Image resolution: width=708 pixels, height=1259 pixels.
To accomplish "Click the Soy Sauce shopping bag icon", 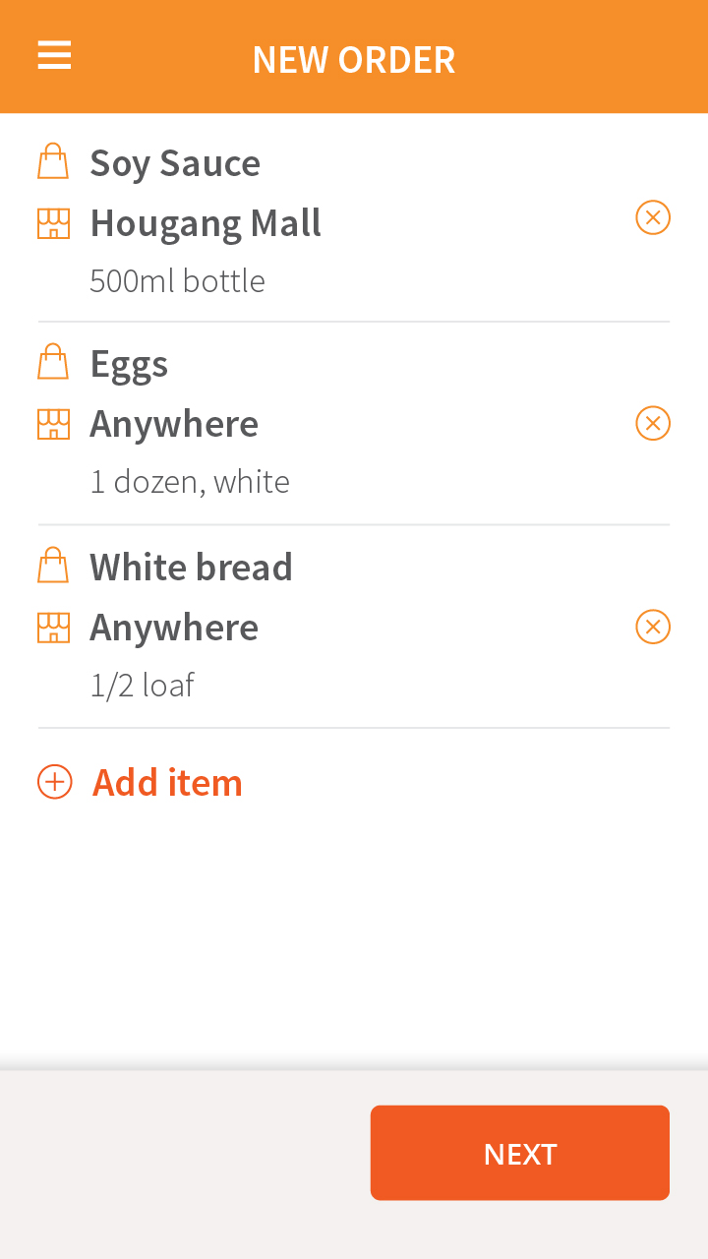I will click(x=53, y=161).
